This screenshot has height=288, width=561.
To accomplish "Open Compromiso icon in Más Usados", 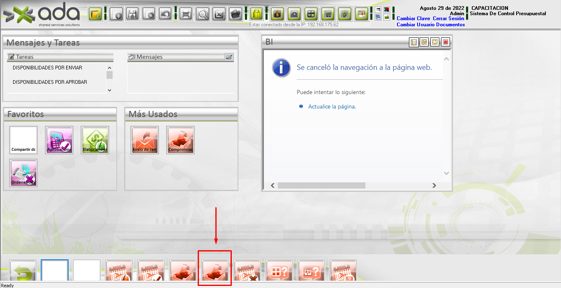I will pyautogui.click(x=180, y=140).
